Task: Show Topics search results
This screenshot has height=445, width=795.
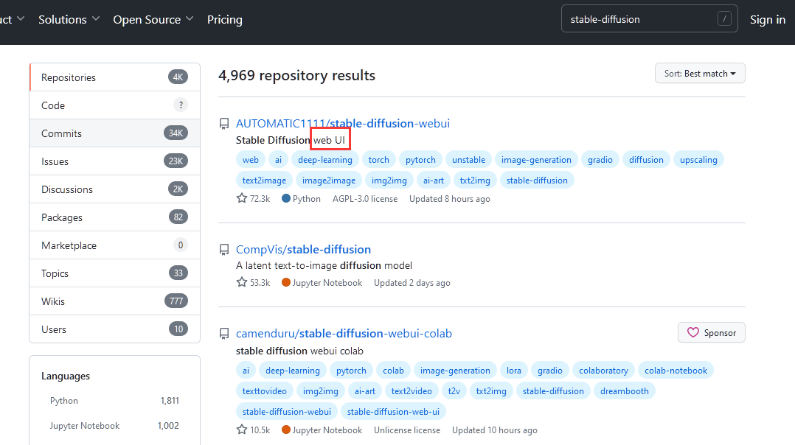Action: 115,273
